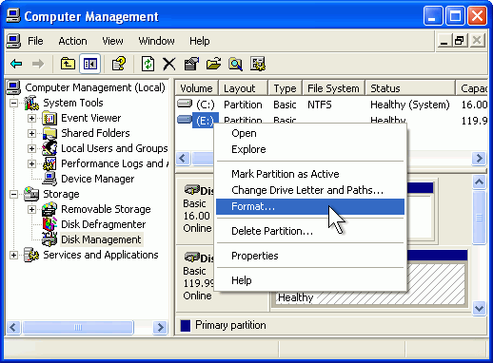This screenshot has width=493, height=363.
Task: Open the View menu
Action: point(112,41)
